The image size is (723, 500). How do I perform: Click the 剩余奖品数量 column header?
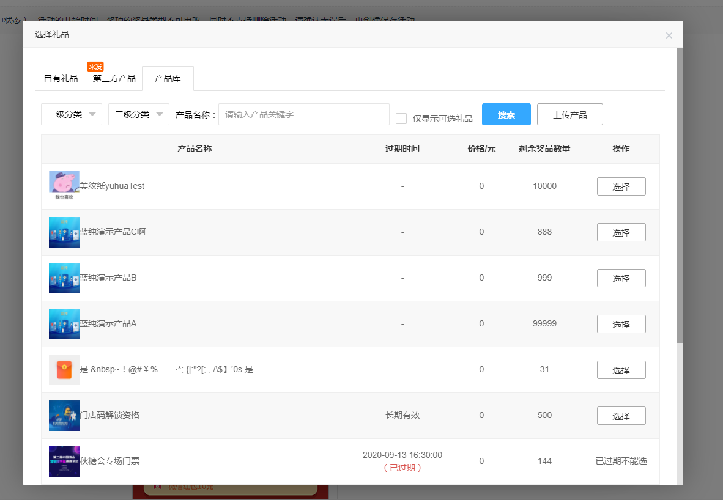click(x=544, y=149)
